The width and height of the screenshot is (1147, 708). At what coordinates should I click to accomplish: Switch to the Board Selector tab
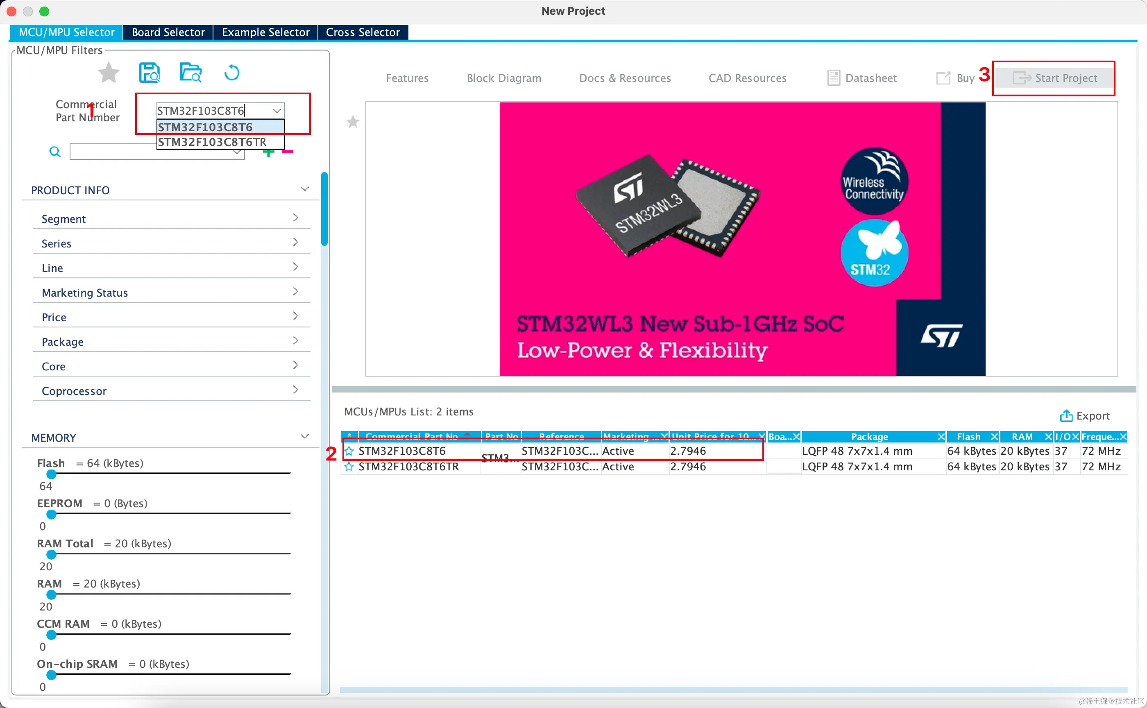tap(168, 32)
